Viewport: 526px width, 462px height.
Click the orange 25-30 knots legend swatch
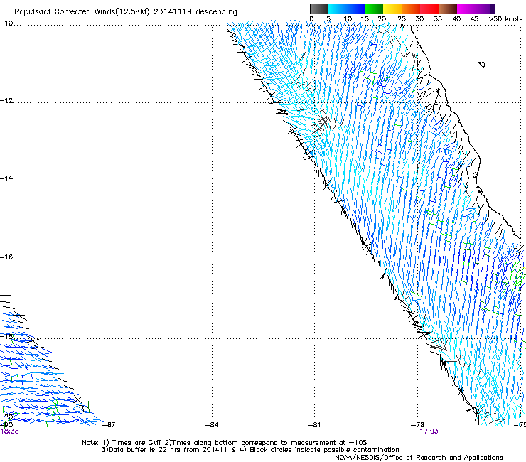point(411,9)
